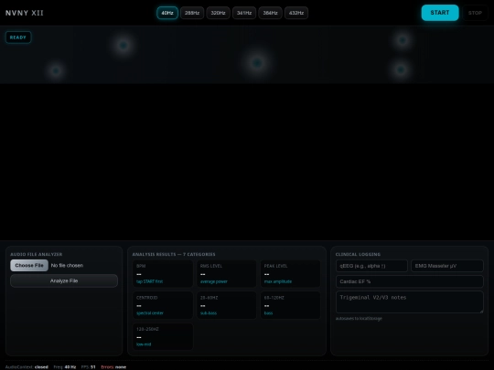Image resolution: width=494 pixels, height=370 pixels.
Task: Click the 'AudioContext: closed' status entry
Action: pyautogui.click(x=27, y=367)
